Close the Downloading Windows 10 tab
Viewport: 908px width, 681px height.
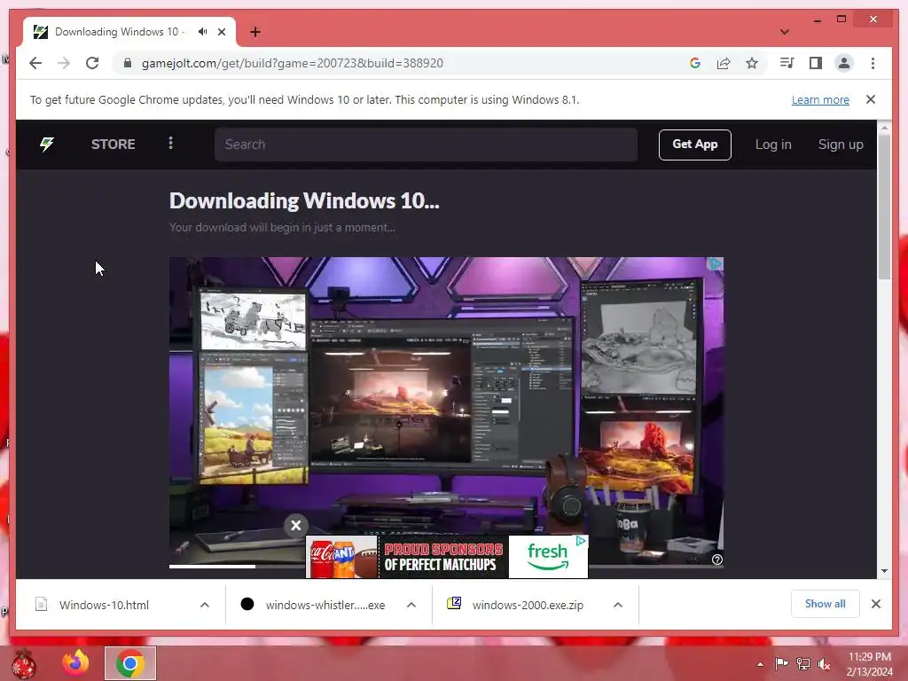pyautogui.click(x=221, y=32)
